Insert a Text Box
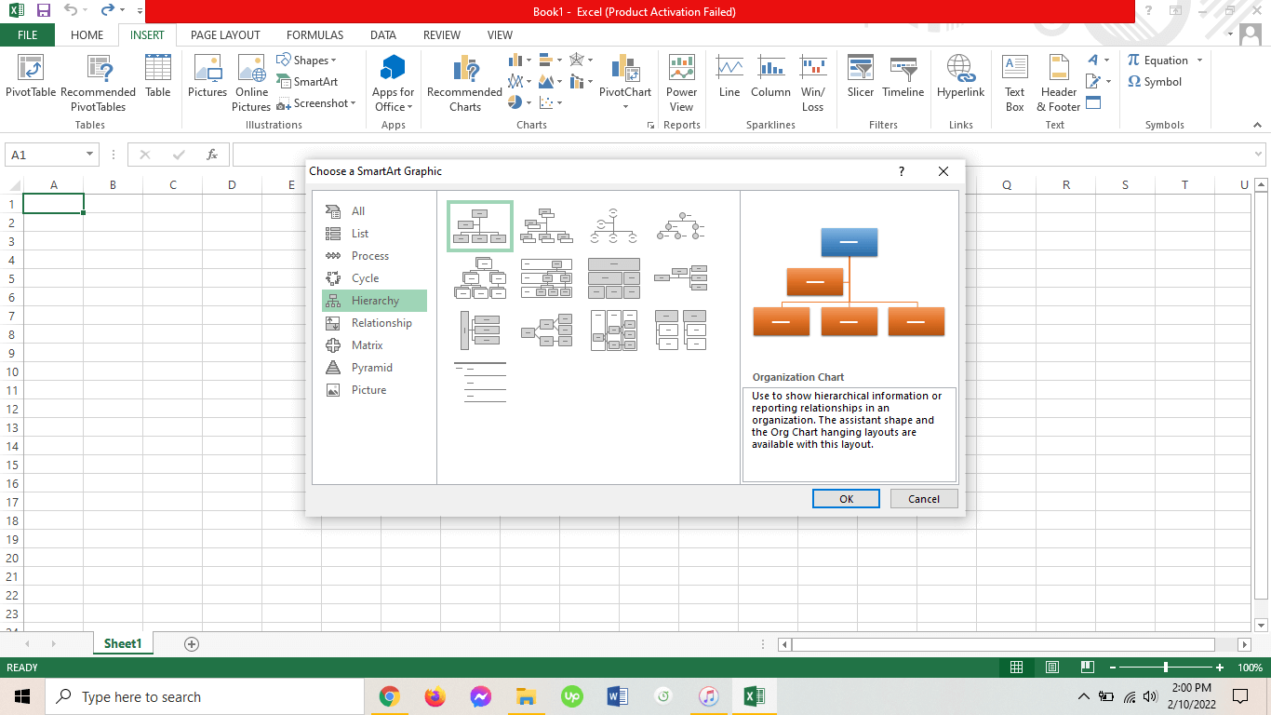 click(1015, 84)
